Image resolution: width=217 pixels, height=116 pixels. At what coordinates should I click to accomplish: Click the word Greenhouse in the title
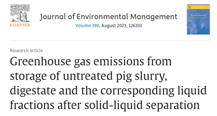[40, 61]
